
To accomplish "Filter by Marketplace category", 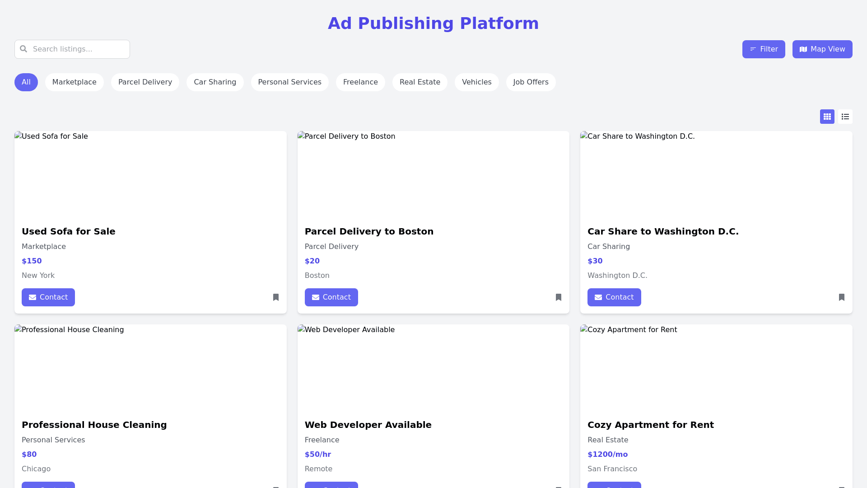I will pos(75,82).
